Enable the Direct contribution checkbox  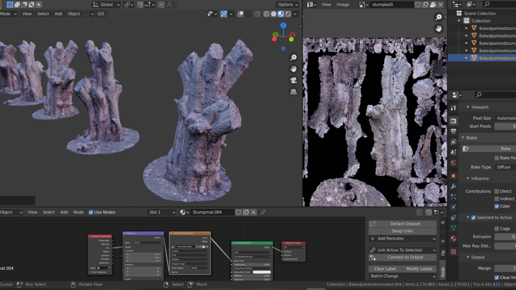point(496,191)
